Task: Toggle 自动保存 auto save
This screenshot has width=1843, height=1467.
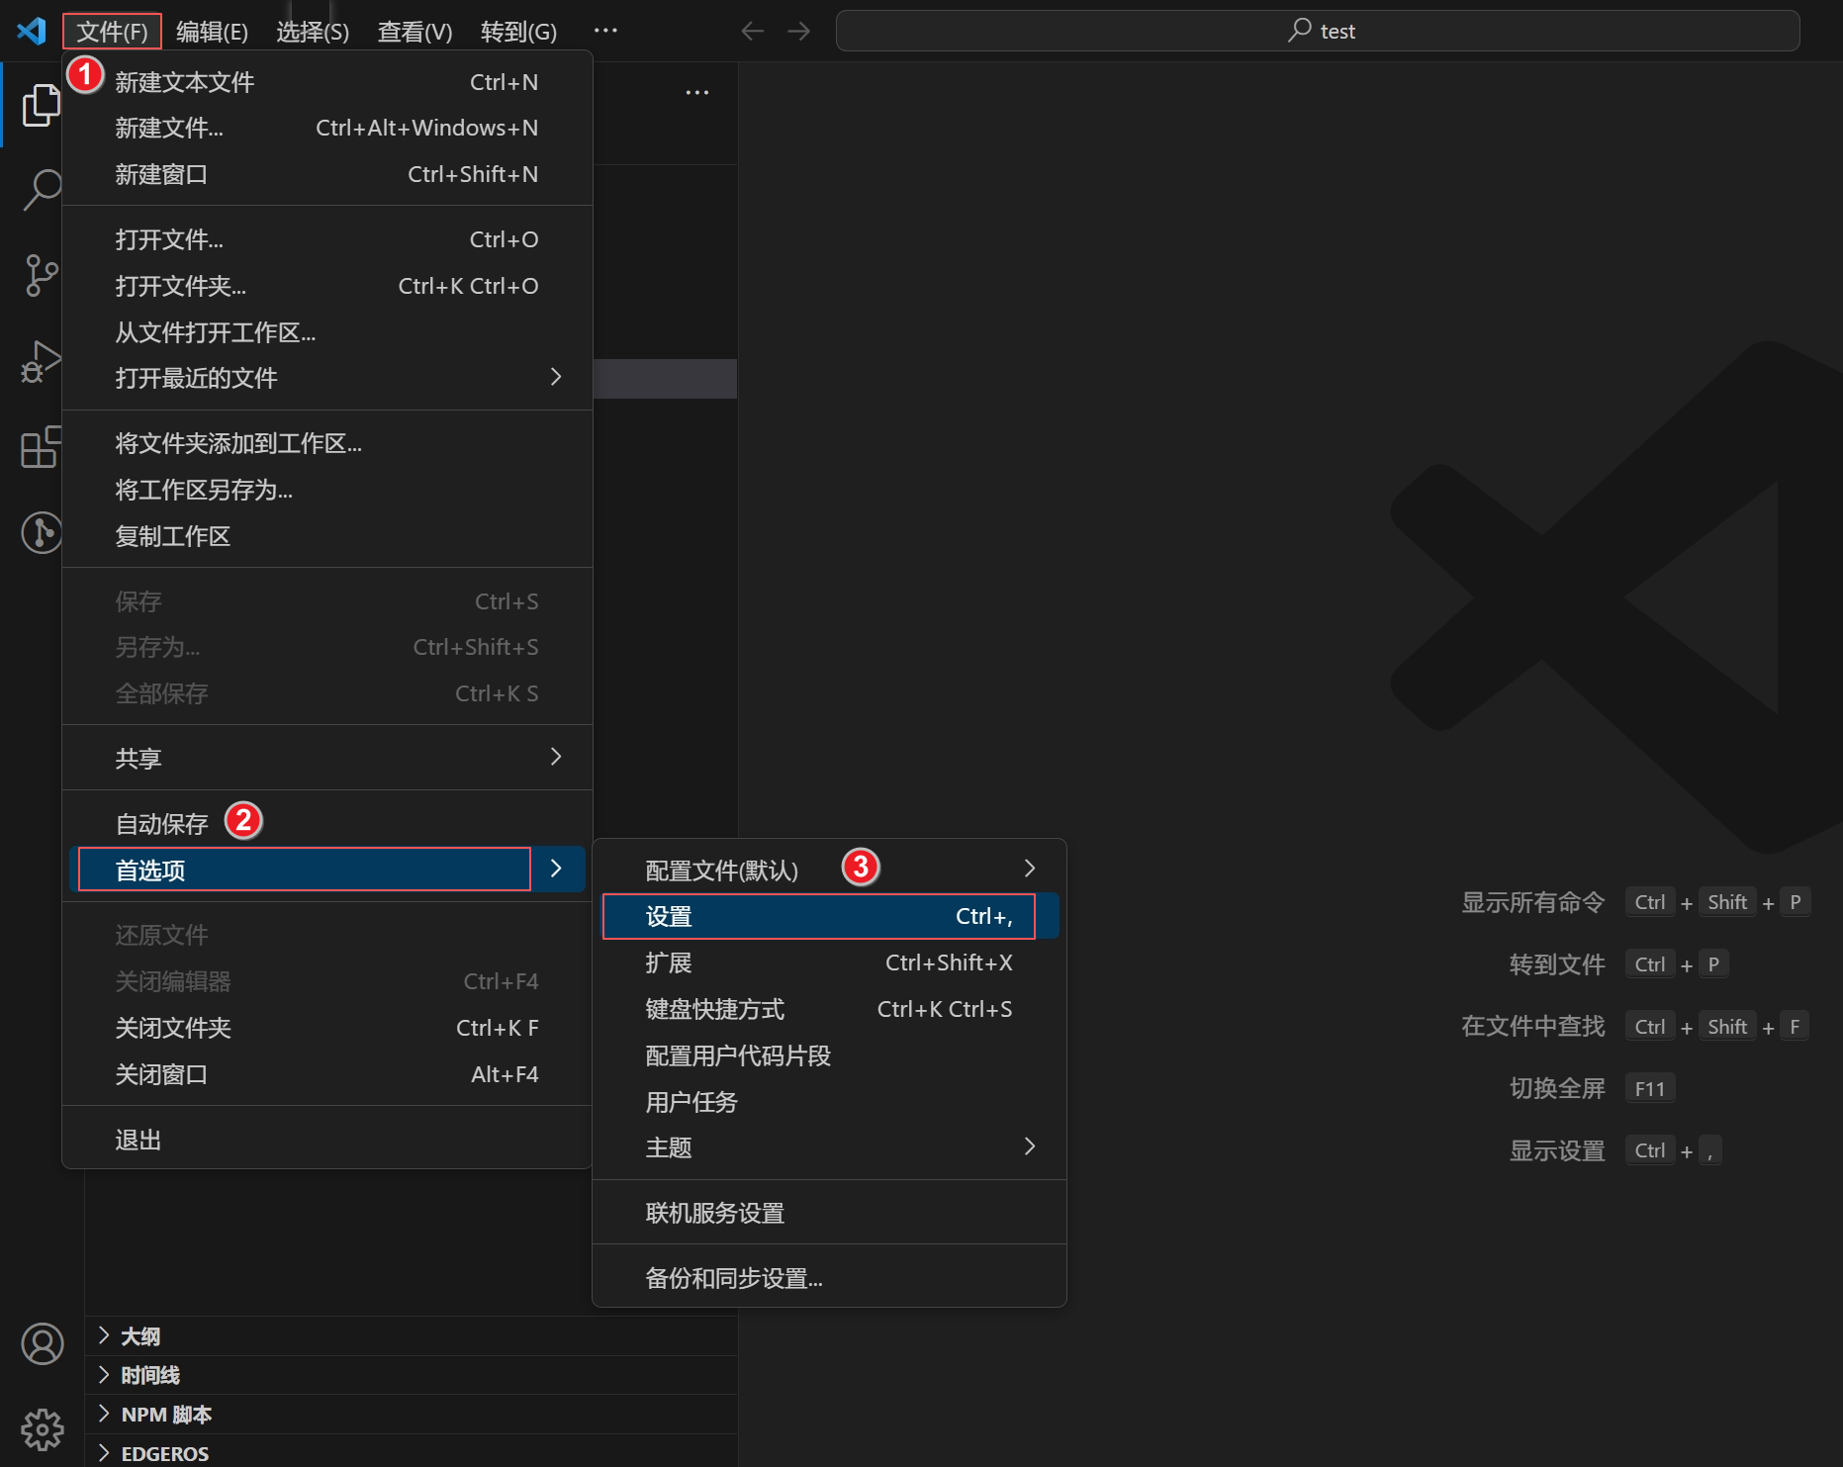Action: click(x=160, y=822)
